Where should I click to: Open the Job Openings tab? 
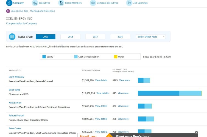(140, 3)
